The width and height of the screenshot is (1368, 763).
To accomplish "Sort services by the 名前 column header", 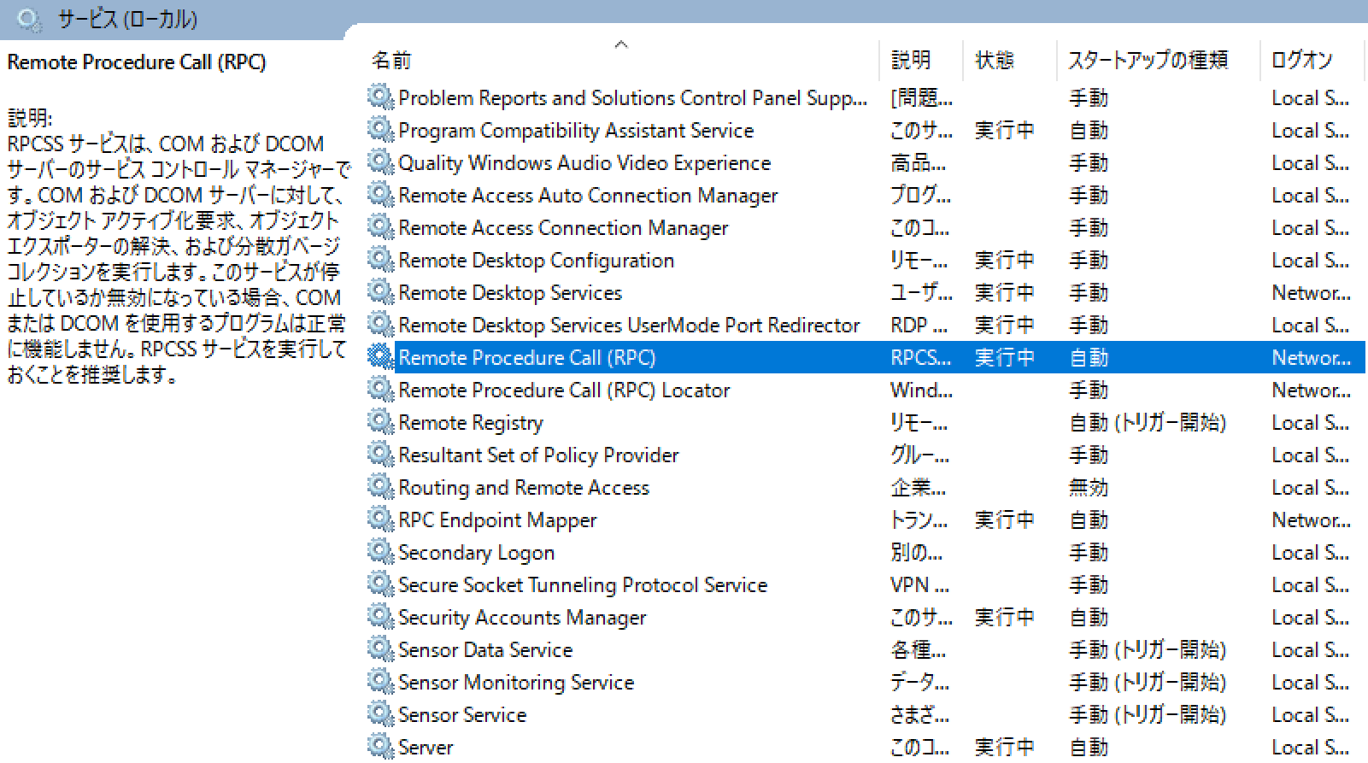I will point(391,61).
